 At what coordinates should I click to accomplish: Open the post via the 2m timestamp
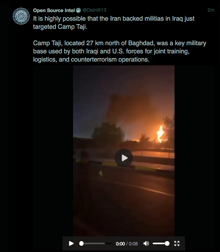coord(211,10)
